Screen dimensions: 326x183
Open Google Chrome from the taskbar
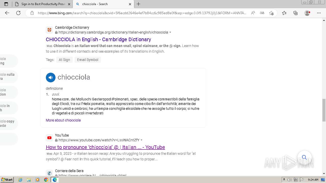(x=46, y=180)
